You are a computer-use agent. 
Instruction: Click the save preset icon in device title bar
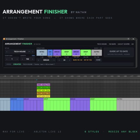tap(133, 39)
